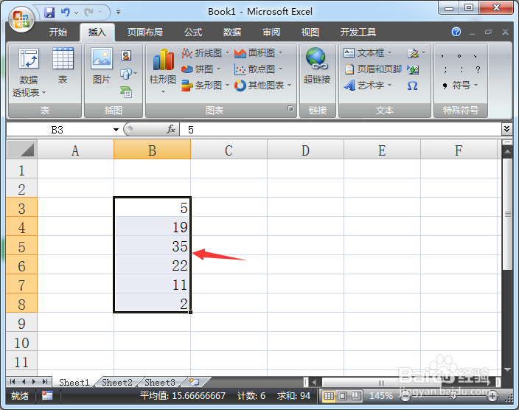The width and height of the screenshot is (519, 410).
Task: Switch to the 开始 (Home) tab
Action: click(58, 32)
